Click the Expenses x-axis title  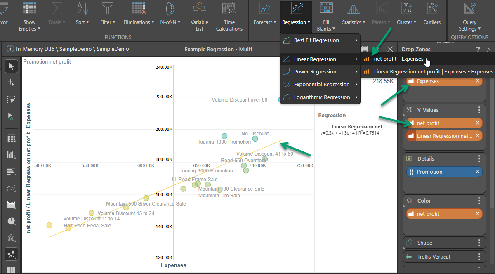174,265
